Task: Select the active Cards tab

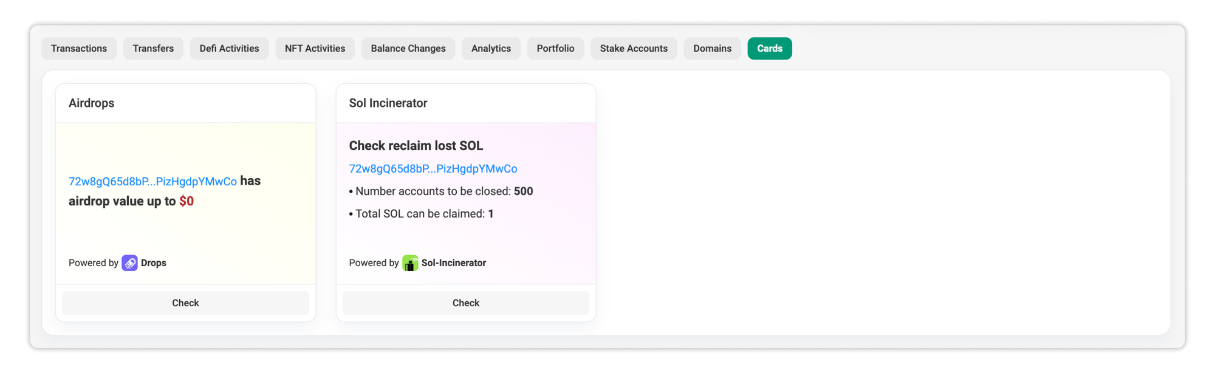Action: [x=770, y=49]
